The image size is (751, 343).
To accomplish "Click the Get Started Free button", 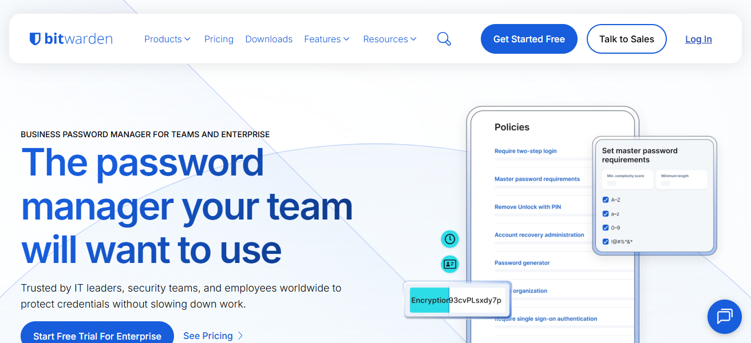I will point(528,39).
